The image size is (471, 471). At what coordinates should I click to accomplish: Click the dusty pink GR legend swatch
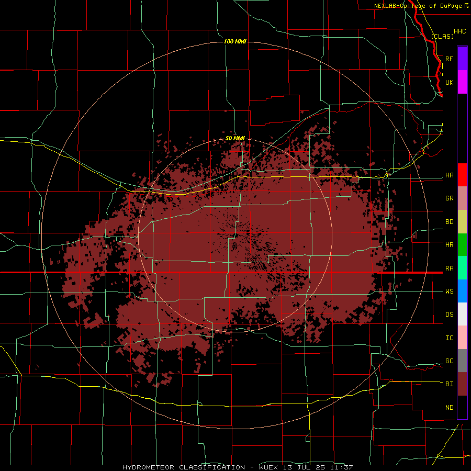(x=462, y=198)
